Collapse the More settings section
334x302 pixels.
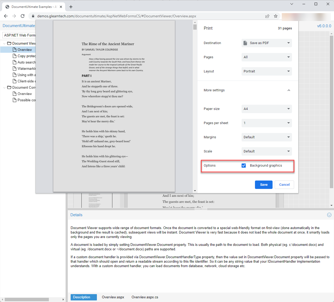pos(289,90)
